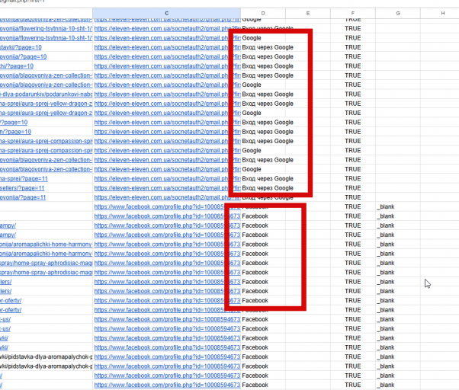Select TRUE cell in podarunkovi-nabc row
459x390 pixels.
353,94
